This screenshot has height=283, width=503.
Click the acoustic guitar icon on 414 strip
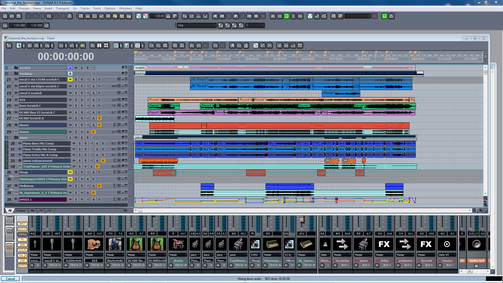(x=94, y=244)
